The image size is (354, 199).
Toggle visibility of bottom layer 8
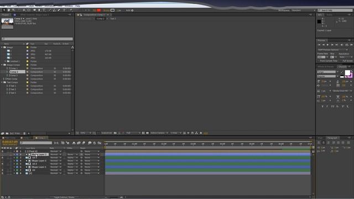[x=2, y=173]
